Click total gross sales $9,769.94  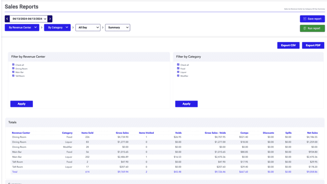point(123,172)
